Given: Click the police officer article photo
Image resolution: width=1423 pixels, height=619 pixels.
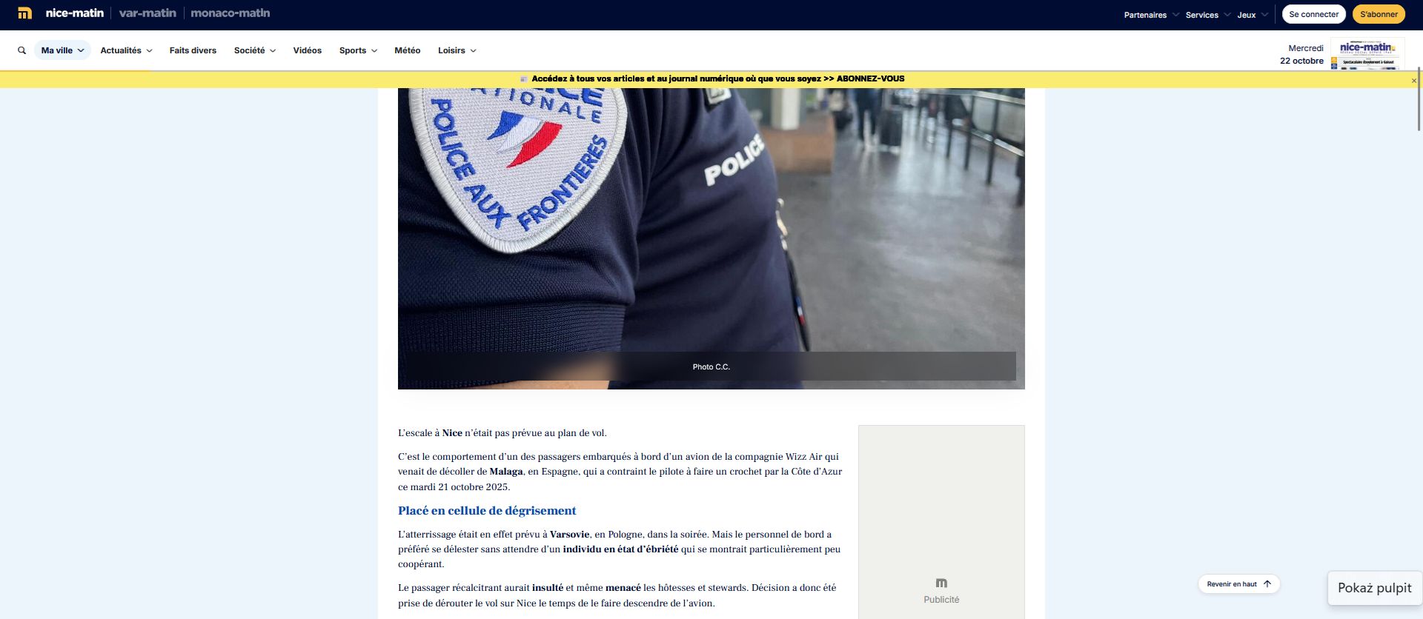Looking at the screenshot, I should 711,238.
